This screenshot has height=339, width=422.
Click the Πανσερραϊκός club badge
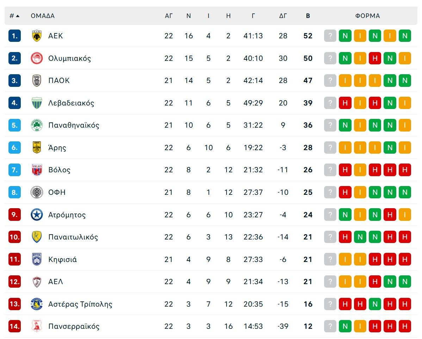point(37,326)
